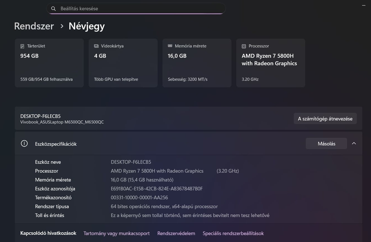Go back to Rendszer breadcrumb

34,26
